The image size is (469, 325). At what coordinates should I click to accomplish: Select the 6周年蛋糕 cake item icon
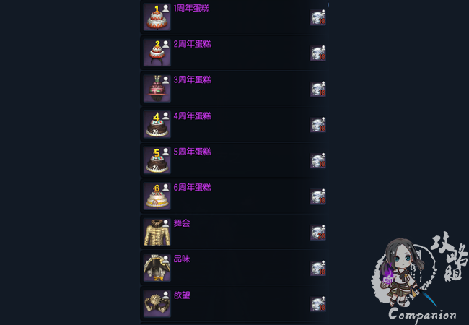coord(157,196)
